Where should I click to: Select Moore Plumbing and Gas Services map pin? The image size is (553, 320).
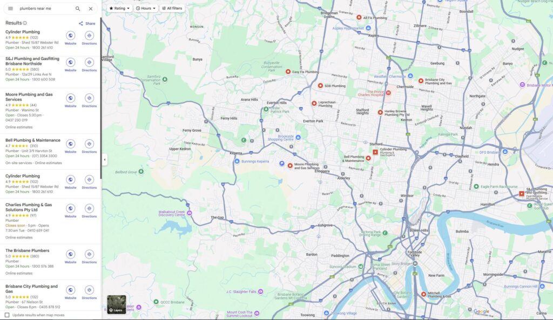(290, 165)
